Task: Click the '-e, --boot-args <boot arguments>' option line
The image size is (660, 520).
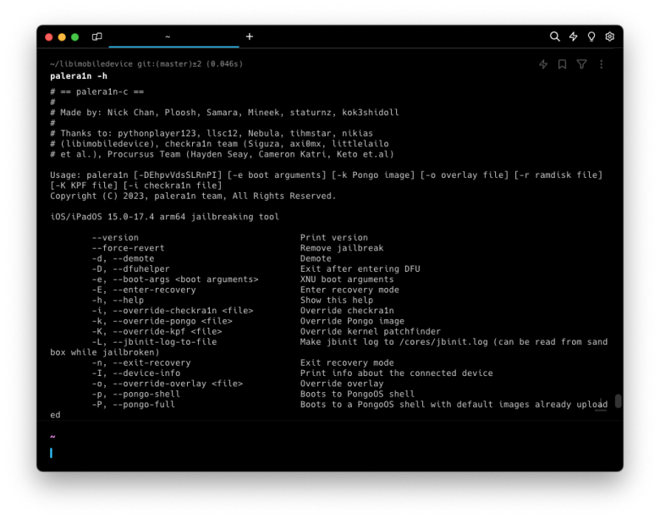Action: (175, 279)
